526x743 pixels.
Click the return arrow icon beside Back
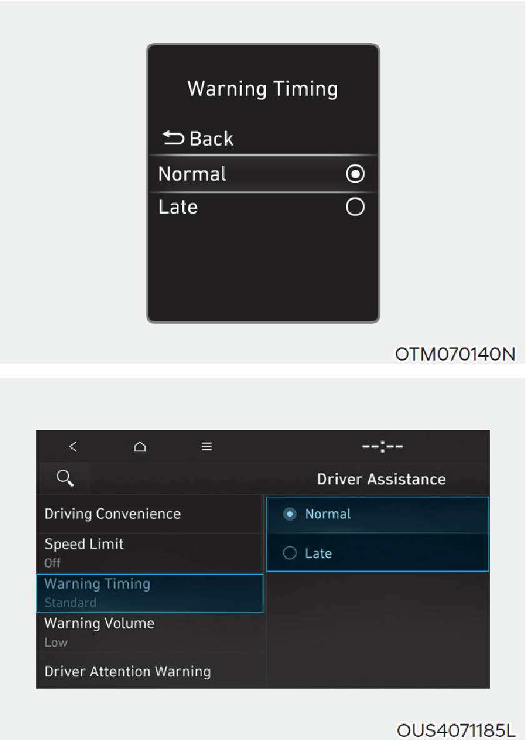[173, 138]
